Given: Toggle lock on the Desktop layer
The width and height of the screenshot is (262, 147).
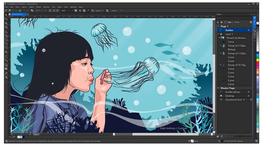Looking at the screenshot, I should pyautogui.click(x=248, y=96).
